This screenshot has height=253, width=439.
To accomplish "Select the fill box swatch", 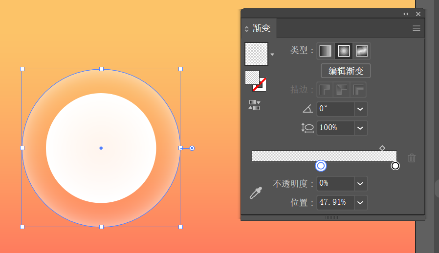I will pyautogui.click(x=252, y=78).
